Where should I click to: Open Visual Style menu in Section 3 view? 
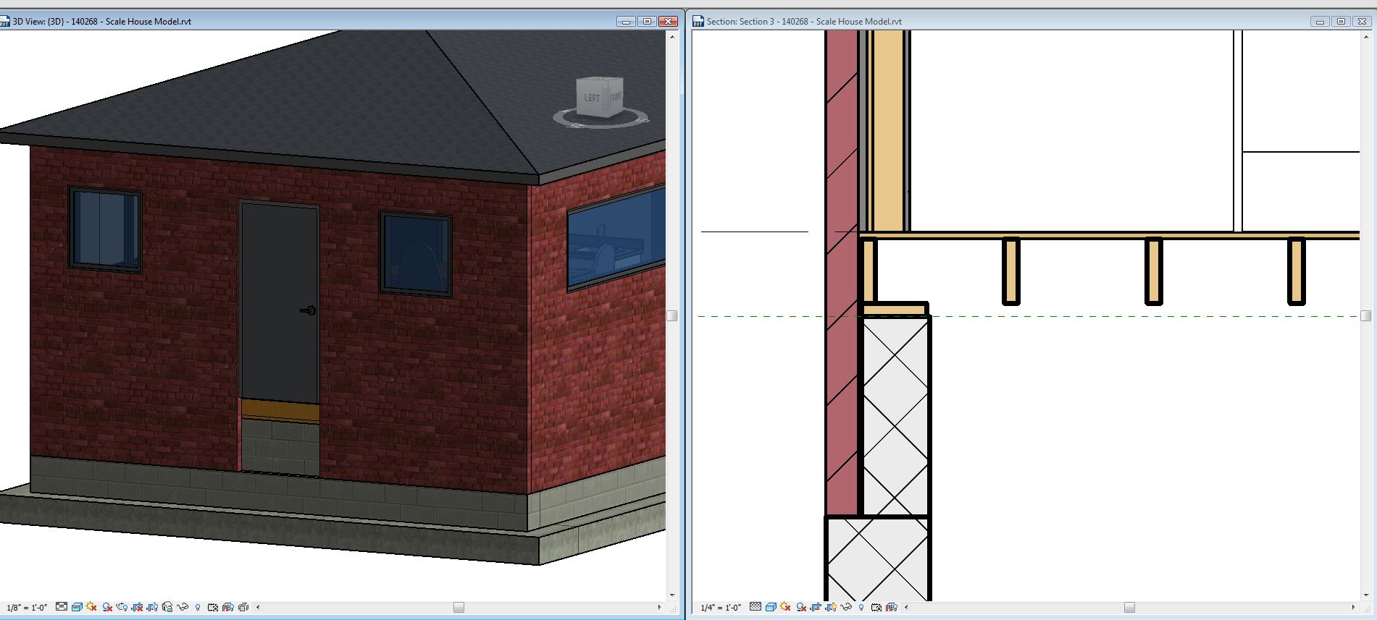click(x=771, y=607)
